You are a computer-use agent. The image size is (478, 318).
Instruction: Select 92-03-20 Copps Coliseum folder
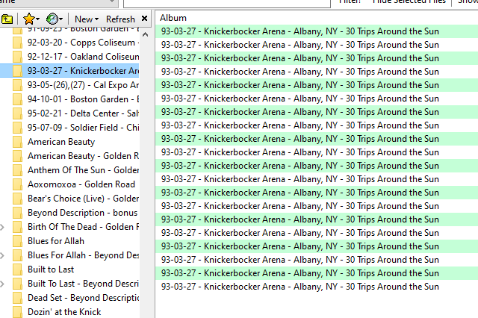pos(83,43)
